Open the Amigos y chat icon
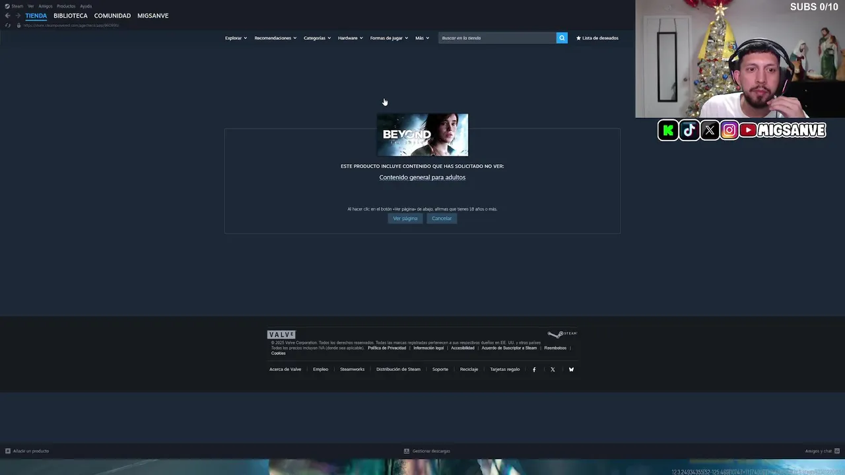845x475 pixels. pyautogui.click(x=837, y=451)
